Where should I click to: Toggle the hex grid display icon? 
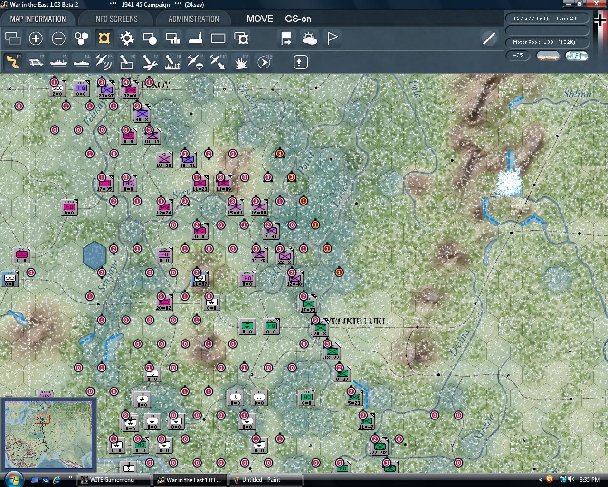[x=81, y=38]
